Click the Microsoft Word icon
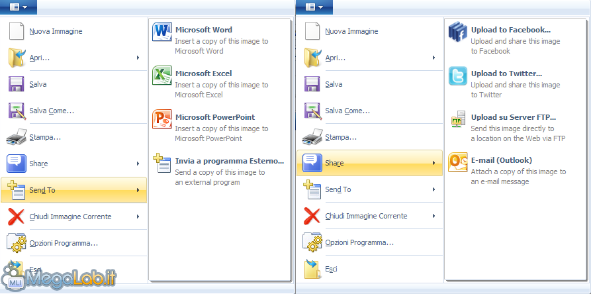Screen dimensions: 591x294 point(162,31)
